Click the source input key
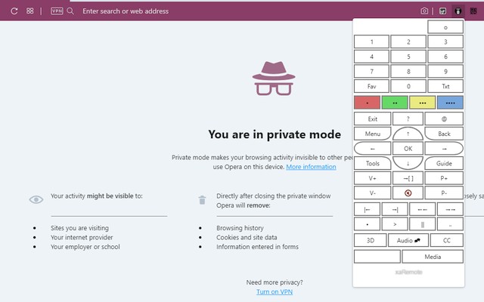The image size is (484, 302). point(408,178)
